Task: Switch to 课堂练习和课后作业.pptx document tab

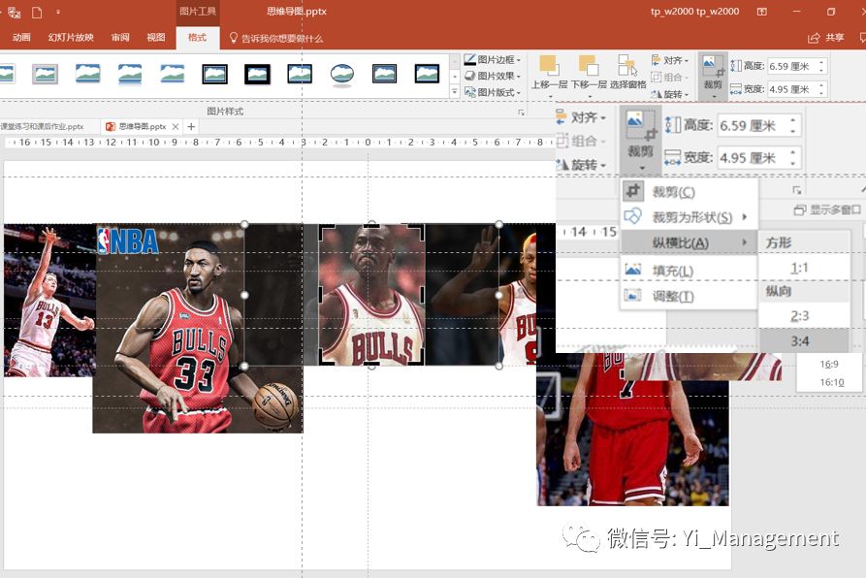Action: [43, 126]
